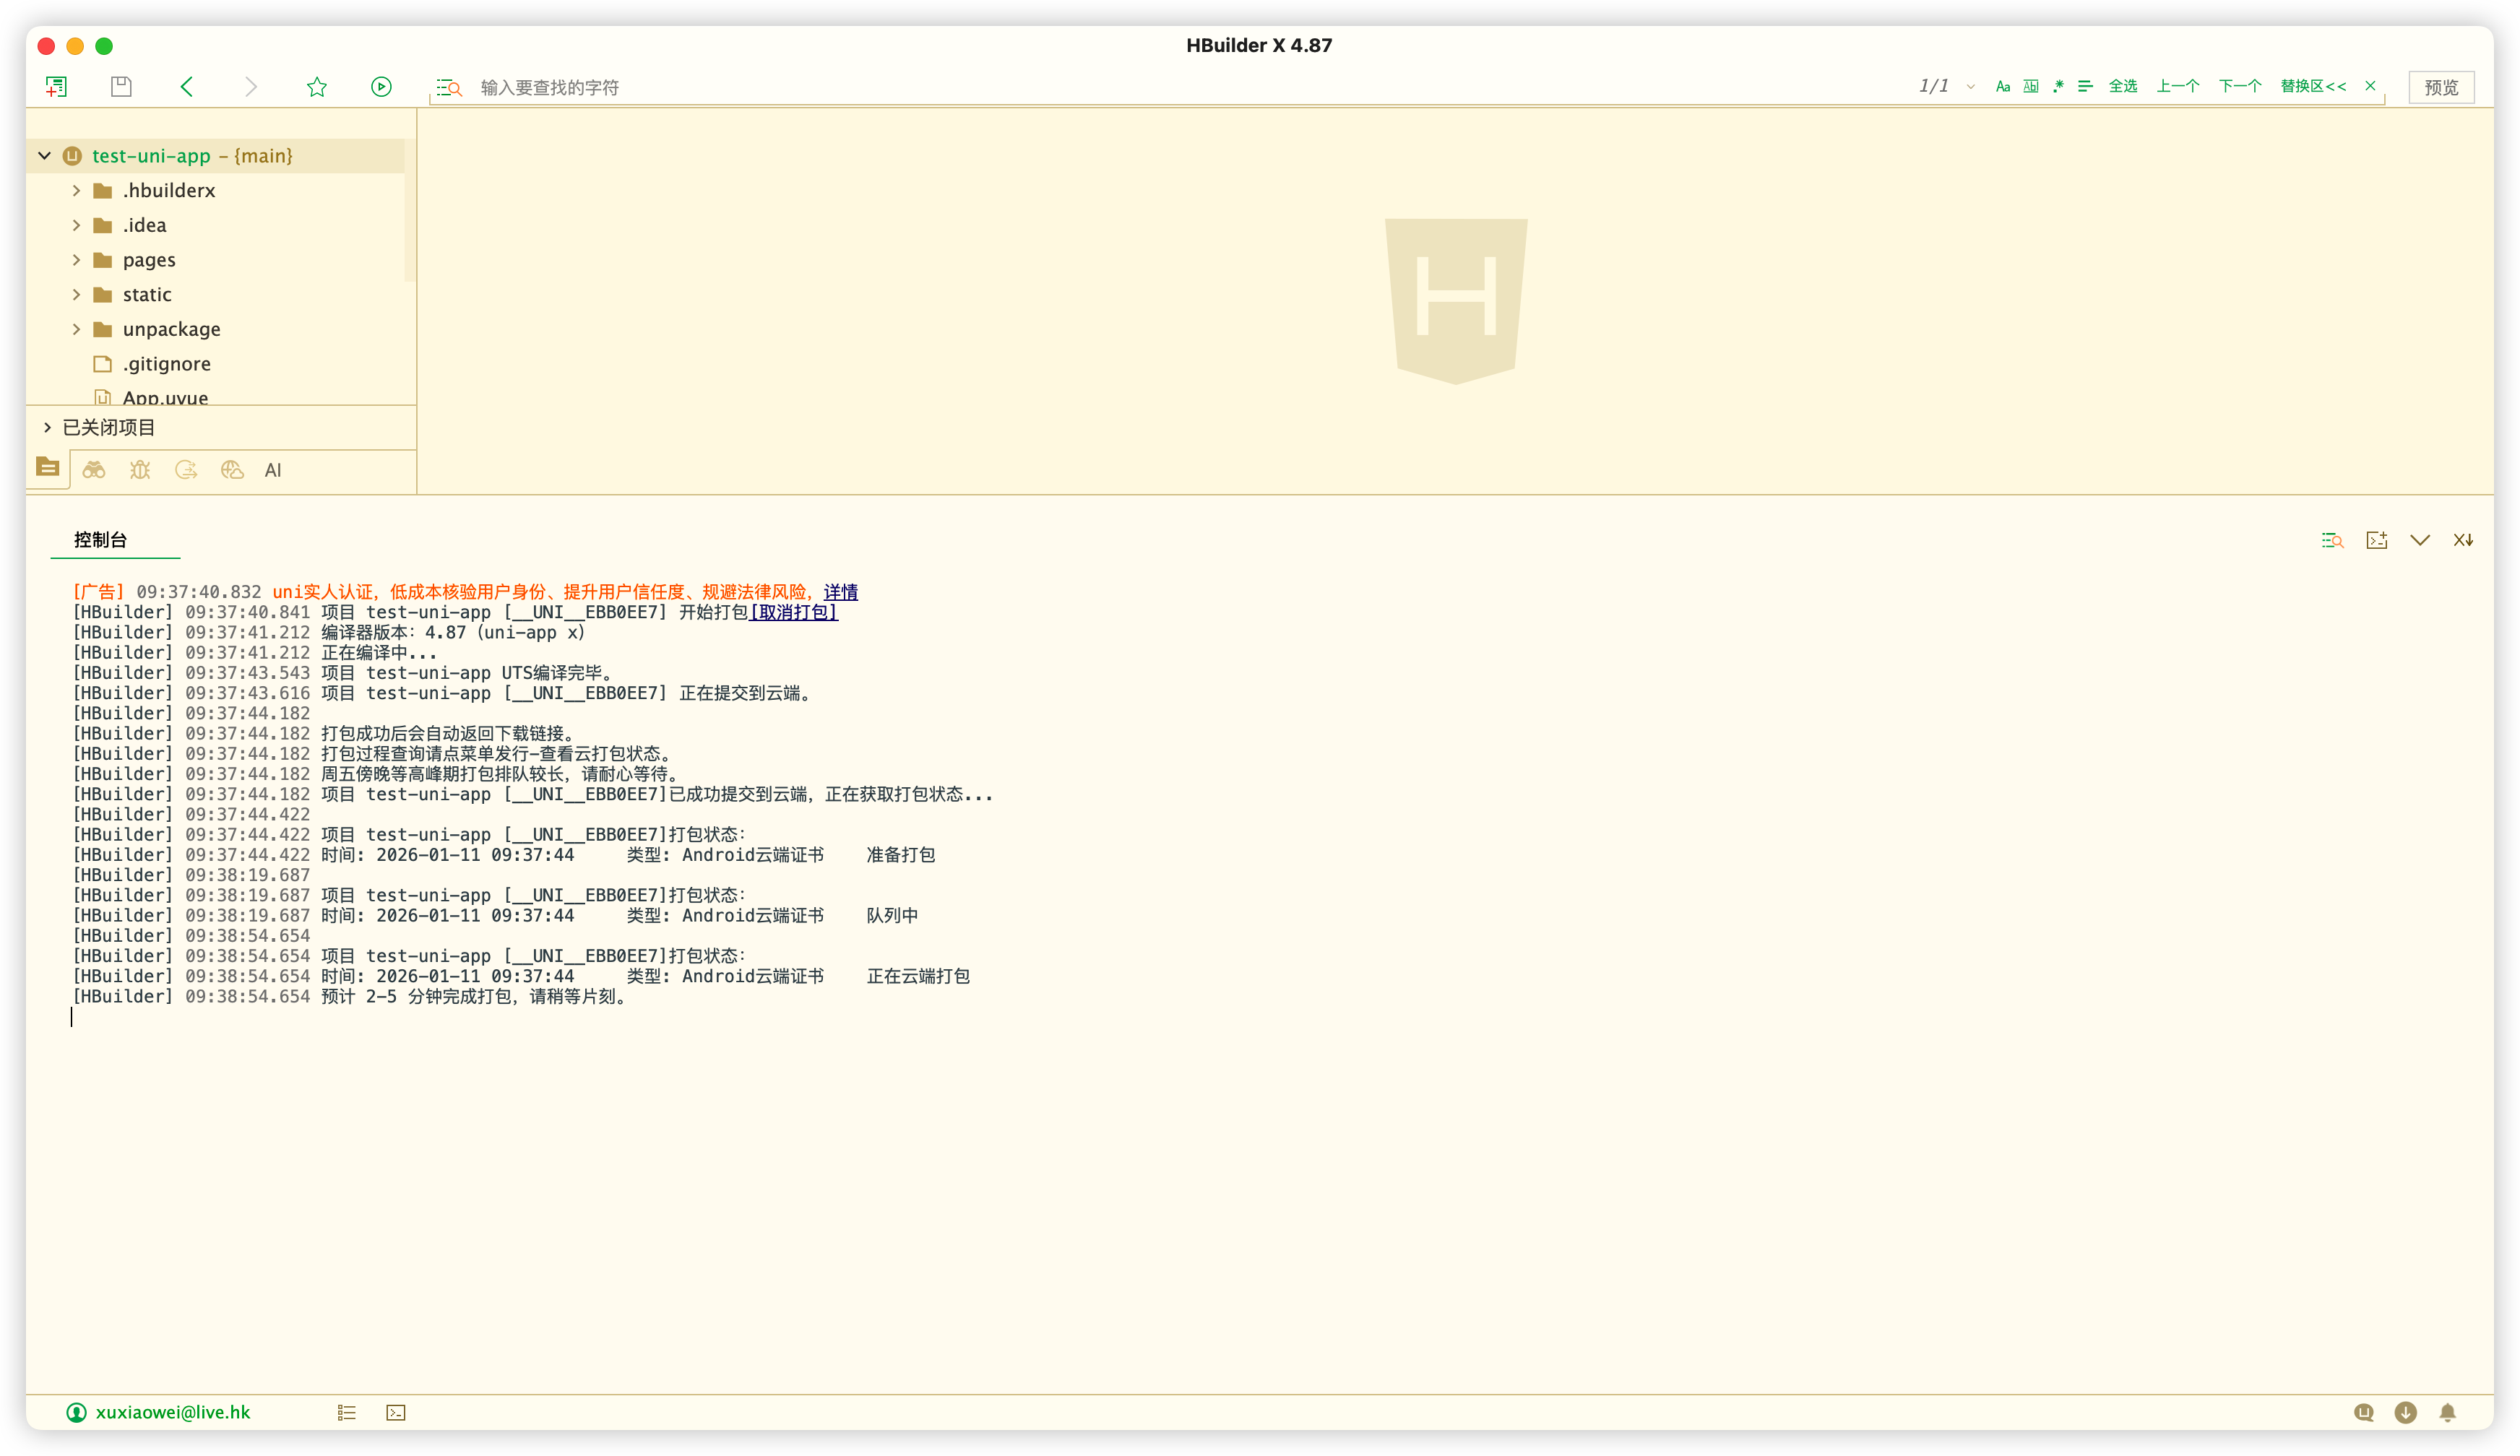Select the 控制台 console tab
This screenshot has height=1456, width=2520.
click(101, 539)
